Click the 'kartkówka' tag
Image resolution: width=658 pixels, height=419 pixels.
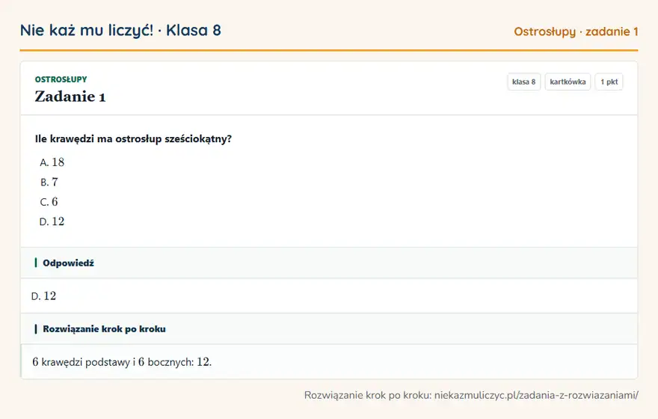tap(568, 82)
